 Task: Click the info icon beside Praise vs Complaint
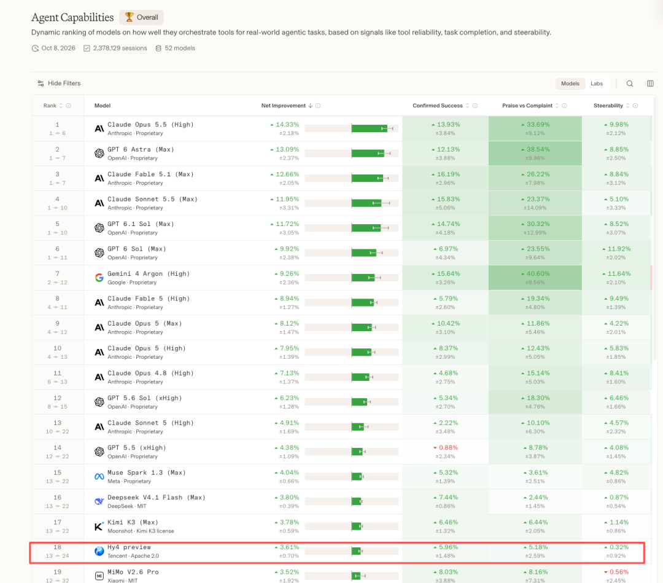(x=565, y=106)
